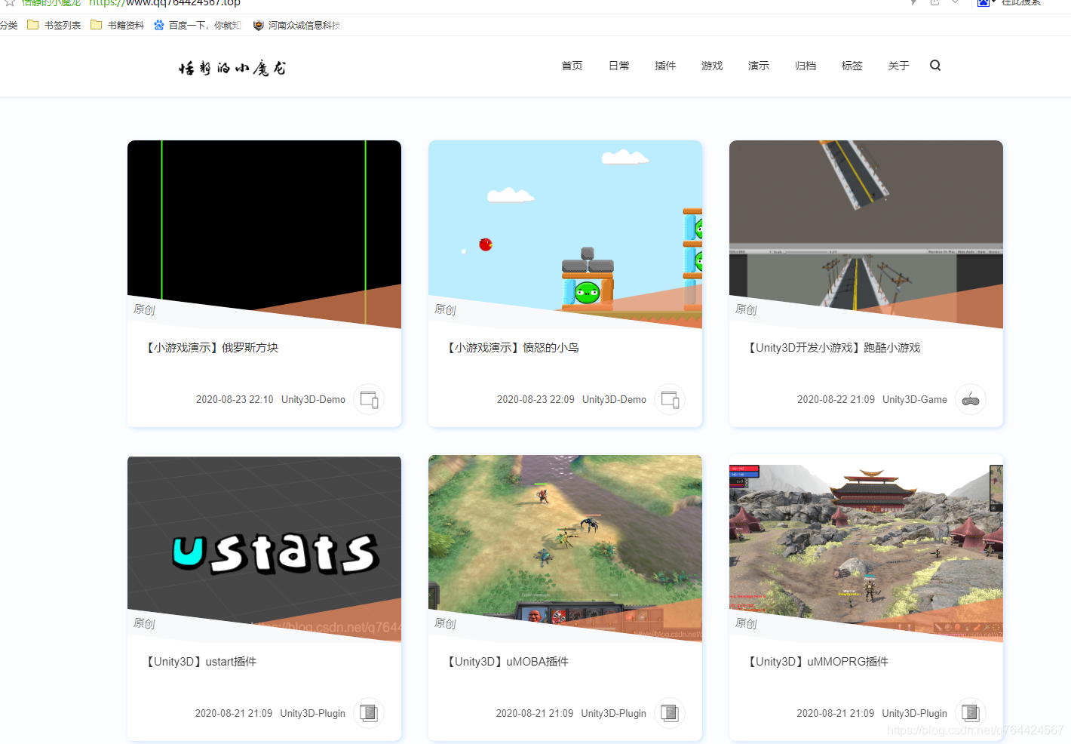Click the plugin icon on uMMOPRG插件 card
Screen dimensions: 1071x744
pos(971,712)
